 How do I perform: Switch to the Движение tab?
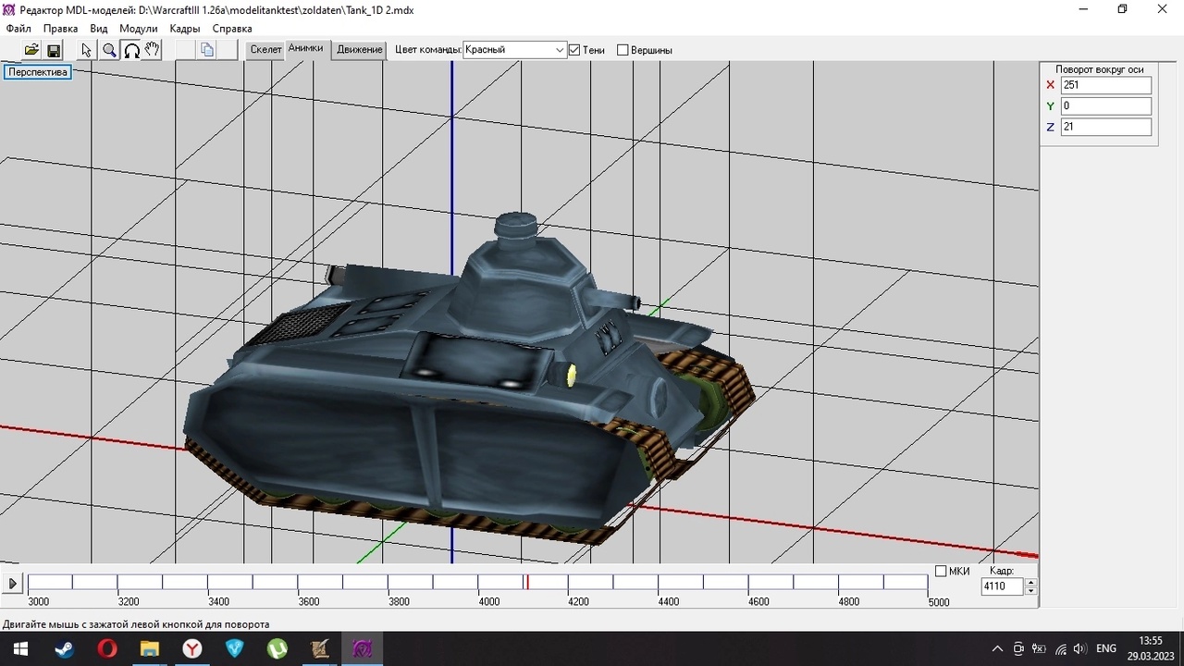360,50
